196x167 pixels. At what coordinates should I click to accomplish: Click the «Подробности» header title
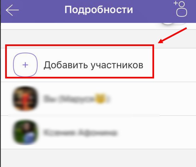click(x=99, y=10)
